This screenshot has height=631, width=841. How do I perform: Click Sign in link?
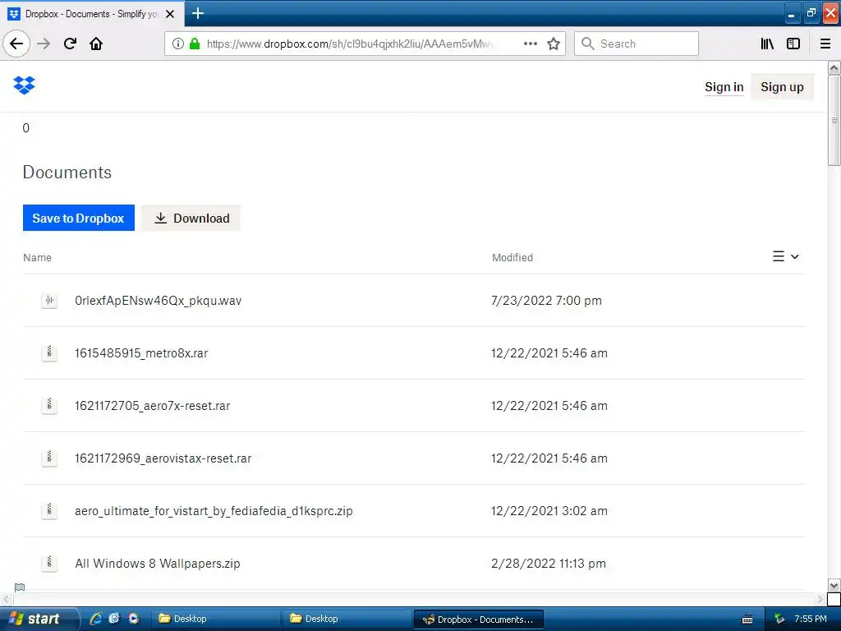[x=724, y=87]
